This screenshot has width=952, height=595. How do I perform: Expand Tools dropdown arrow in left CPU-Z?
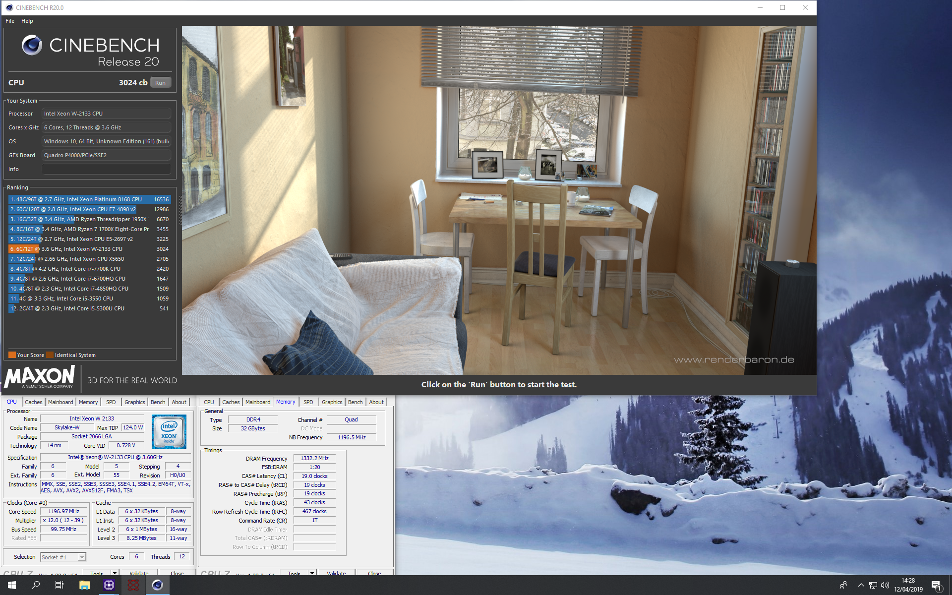(115, 573)
